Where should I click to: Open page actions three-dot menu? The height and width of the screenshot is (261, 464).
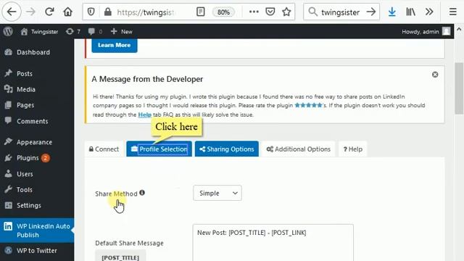pos(254,12)
